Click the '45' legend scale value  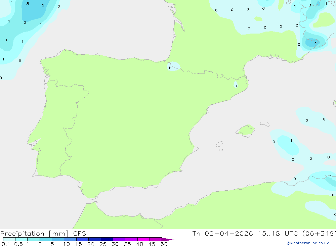click(152, 244)
